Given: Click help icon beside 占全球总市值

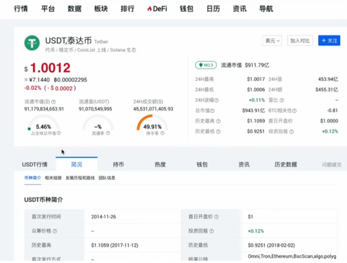Looking at the screenshot, I should click(59, 133).
